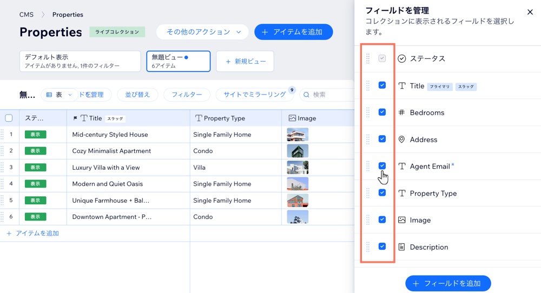Open the 表 layout dropdown
This screenshot has width=541, height=293.
click(60, 95)
